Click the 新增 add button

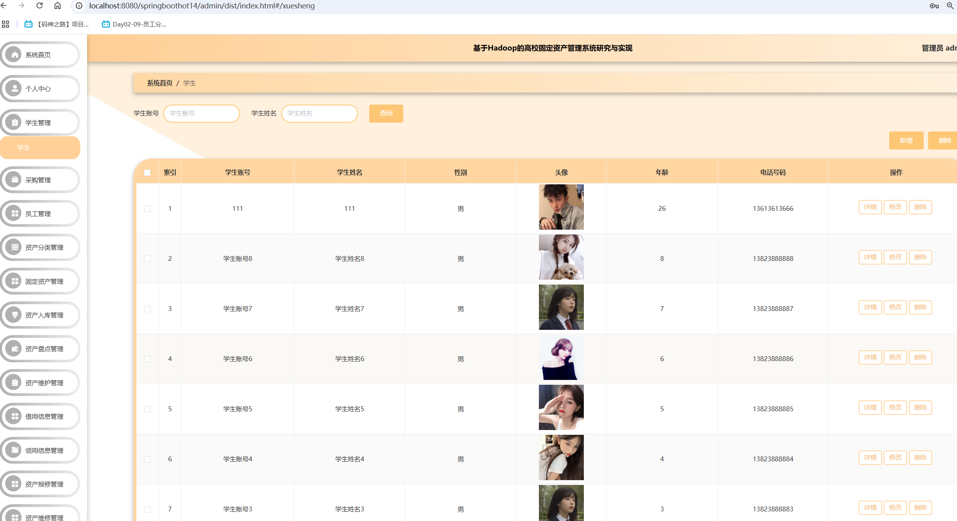coord(906,140)
